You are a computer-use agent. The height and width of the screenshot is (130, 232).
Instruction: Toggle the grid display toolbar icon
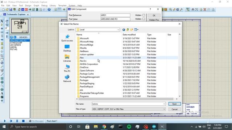pos(59,10)
